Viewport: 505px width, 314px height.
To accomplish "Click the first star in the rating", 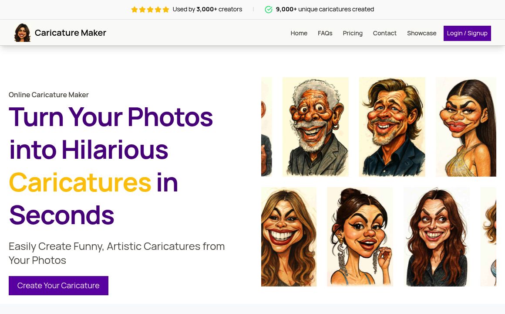I will click(135, 9).
